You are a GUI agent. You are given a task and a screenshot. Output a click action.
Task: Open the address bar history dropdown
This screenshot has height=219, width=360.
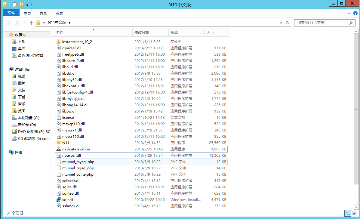click(x=281, y=23)
